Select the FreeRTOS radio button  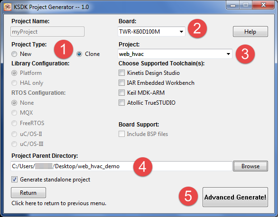pyautogui.click(x=14, y=123)
